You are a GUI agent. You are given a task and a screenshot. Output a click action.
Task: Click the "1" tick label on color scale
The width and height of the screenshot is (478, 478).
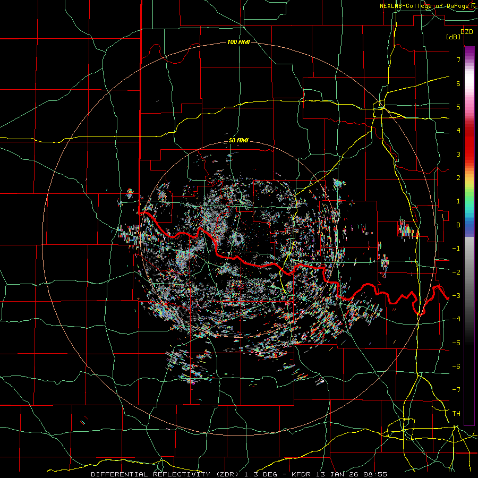(x=458, y=201)
